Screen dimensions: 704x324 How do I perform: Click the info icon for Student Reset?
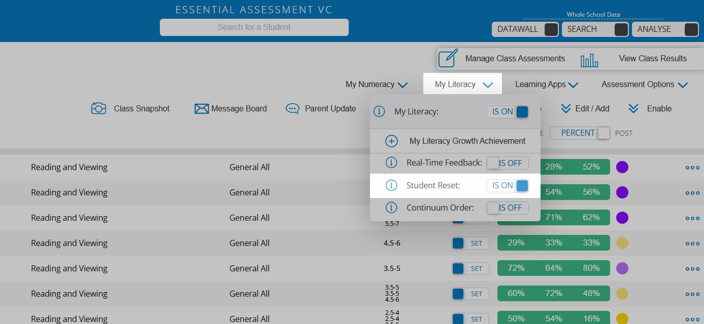coord(391,185)
